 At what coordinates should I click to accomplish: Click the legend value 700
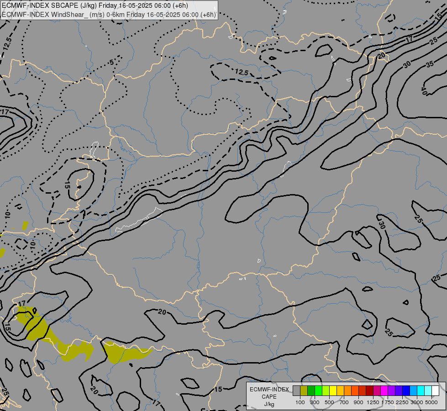[344, 402]
